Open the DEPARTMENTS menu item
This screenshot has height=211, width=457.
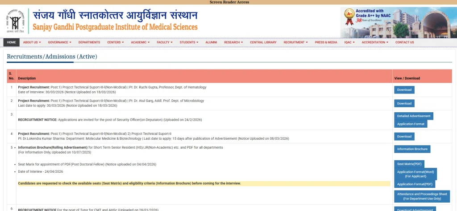(x=89, y=42)
